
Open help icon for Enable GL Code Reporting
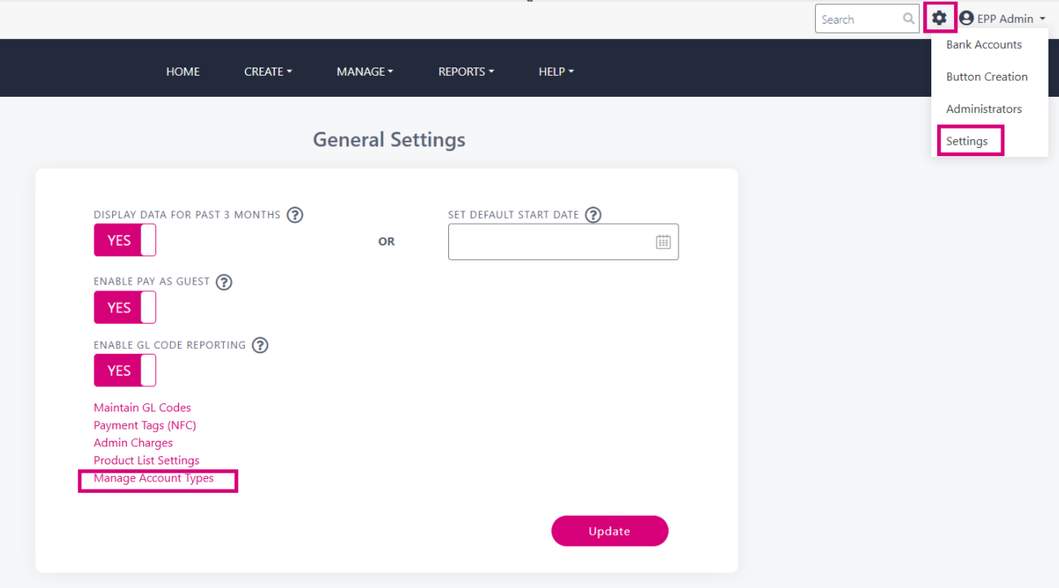[260, 346]
